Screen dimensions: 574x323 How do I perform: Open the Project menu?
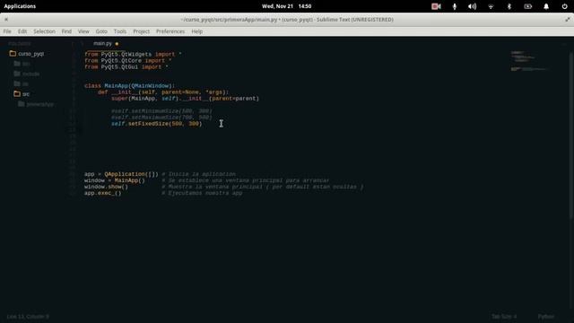tap(142, 31)
